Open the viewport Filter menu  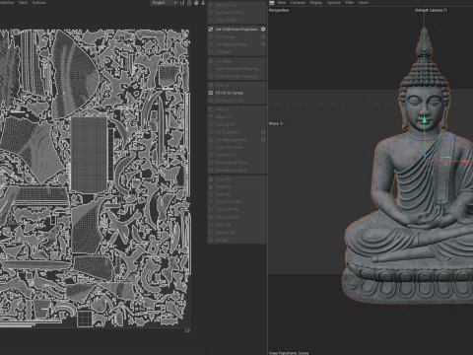click(350, 3)
